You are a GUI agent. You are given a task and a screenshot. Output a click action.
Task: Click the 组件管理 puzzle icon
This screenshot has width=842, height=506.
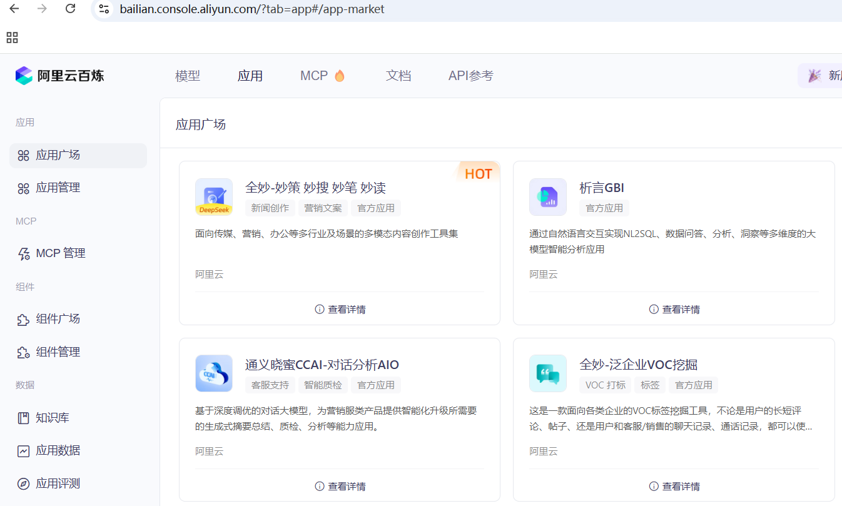pyautogui.click(x=24, y=353)
